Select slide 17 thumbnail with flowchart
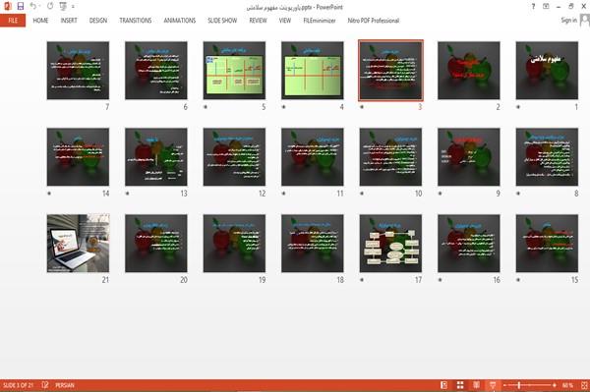The height and width of the screenshot is (392, 590). 390,244
